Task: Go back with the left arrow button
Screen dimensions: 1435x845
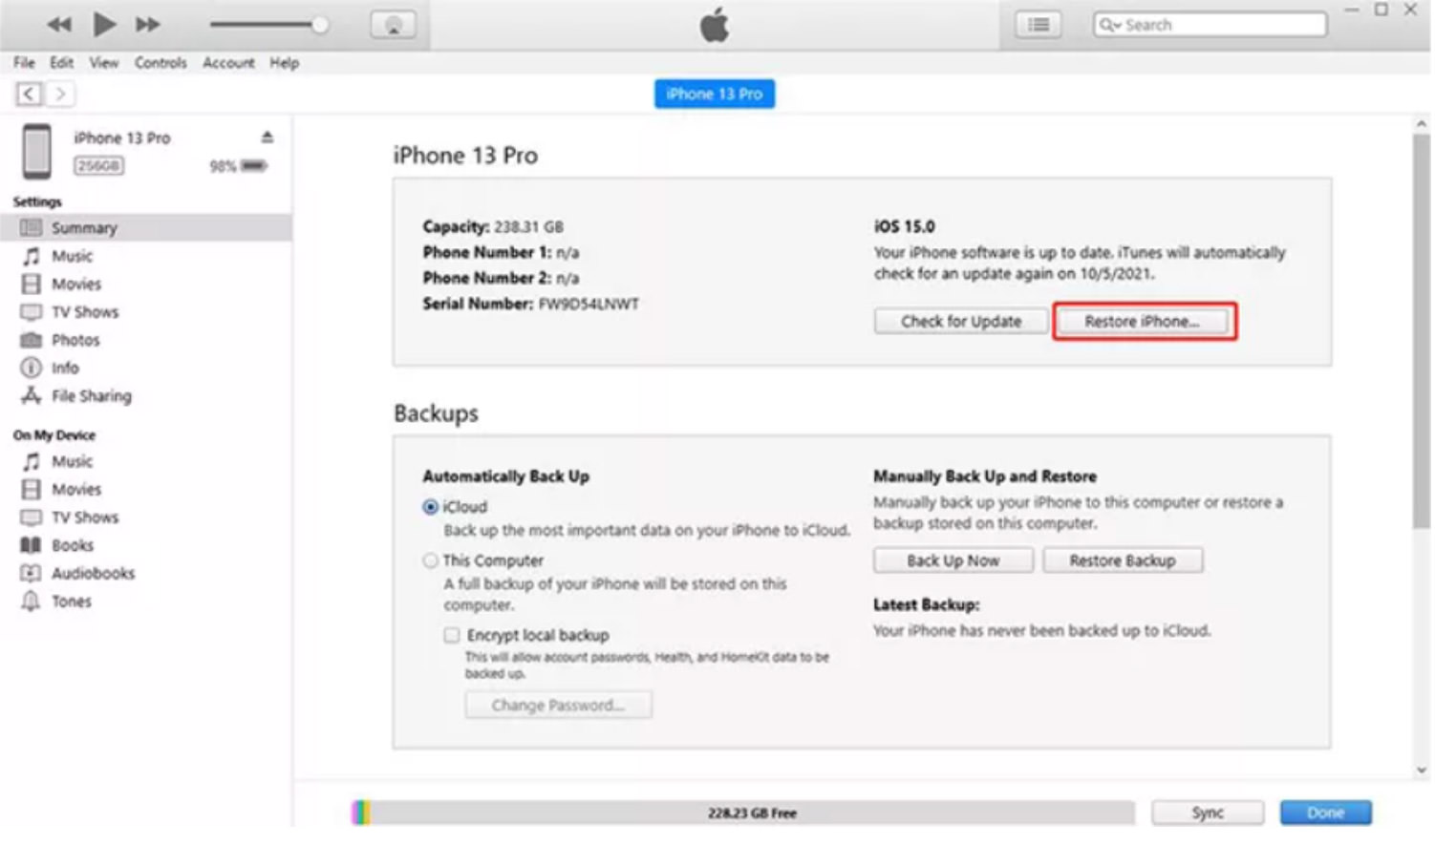Action: [x=29, y=94]
